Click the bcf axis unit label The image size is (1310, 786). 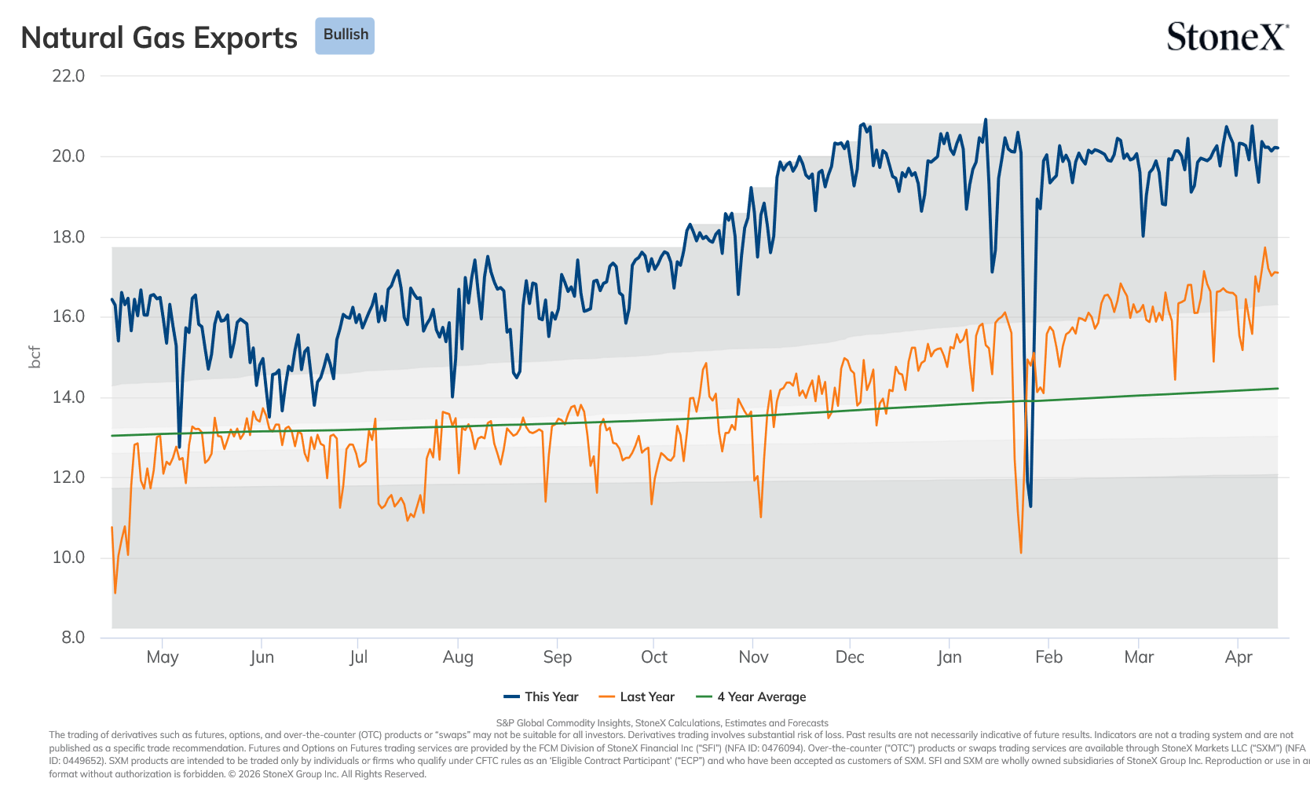[x=35, y=357]
